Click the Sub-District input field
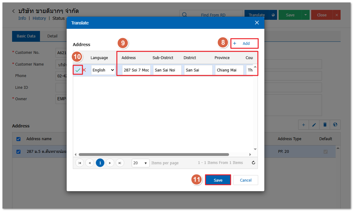Image resolution: width=353 pixels, height=211 pixels. (x=167, y=70)
